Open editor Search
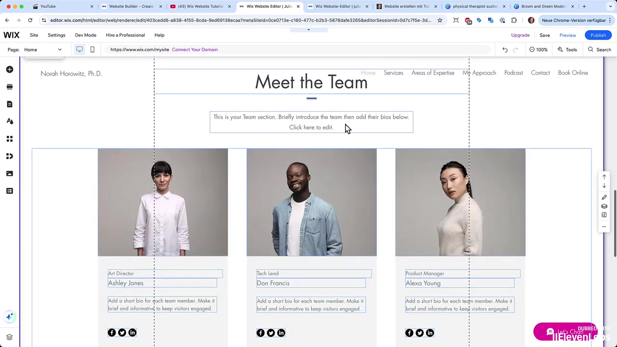Screen dimensions: 617x347 (x=599, y=50)
